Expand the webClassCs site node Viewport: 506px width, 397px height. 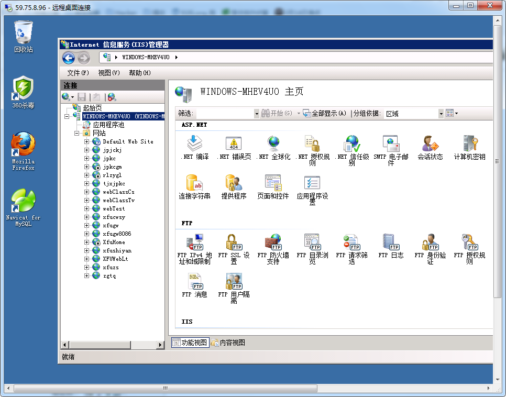86,192
